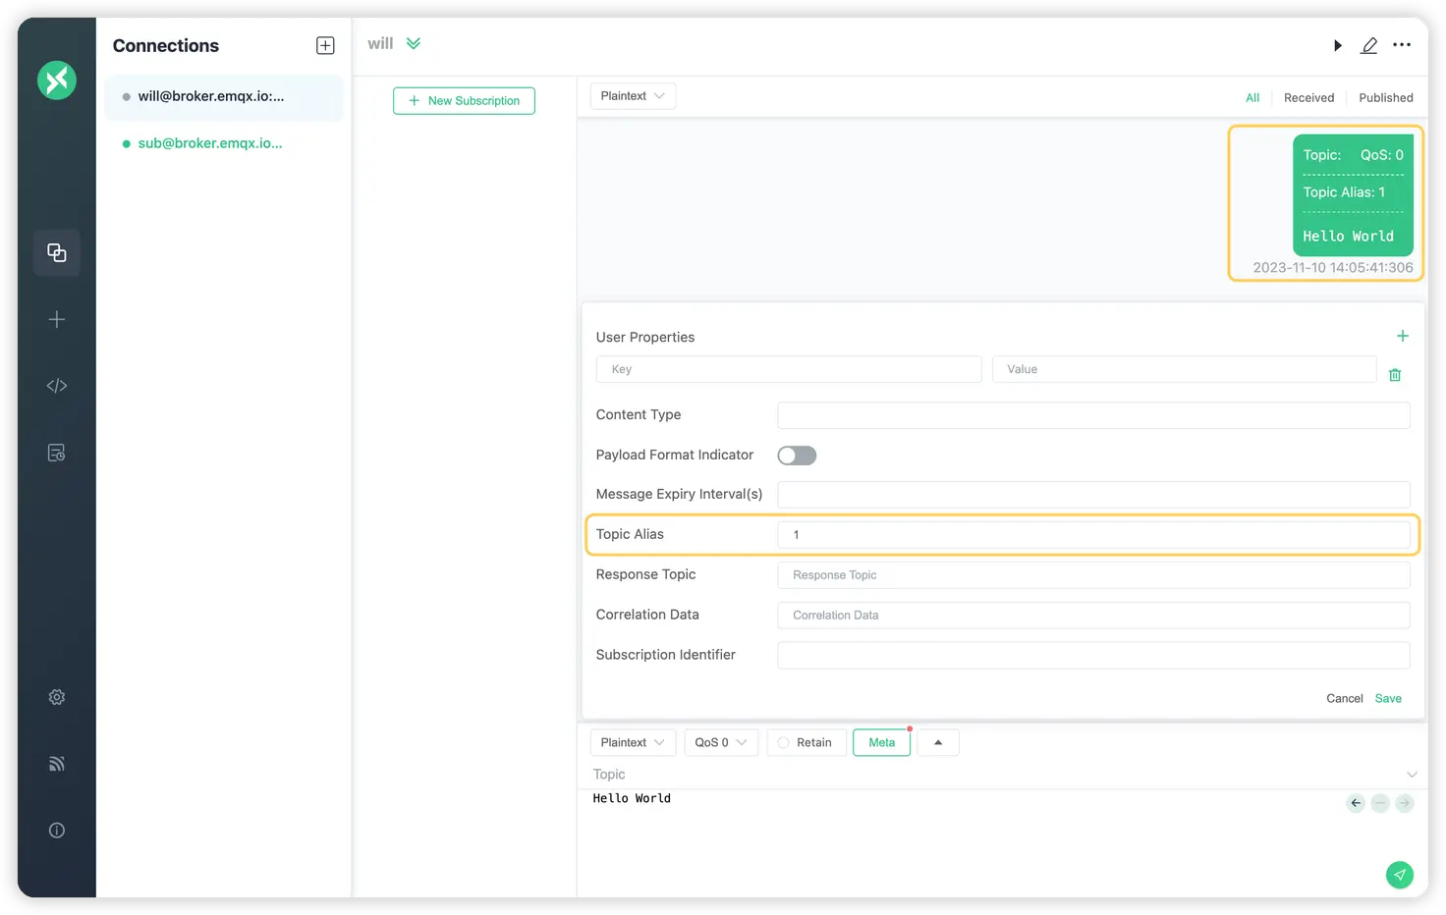
Task: Create a new connection with sidebar plus icon
Action: pos(56,319)
